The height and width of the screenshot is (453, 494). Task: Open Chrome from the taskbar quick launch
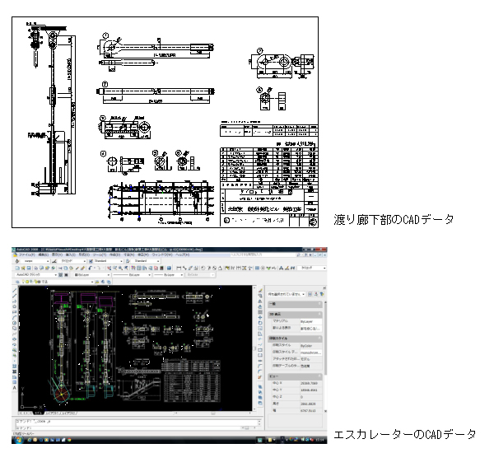point(69,440)
